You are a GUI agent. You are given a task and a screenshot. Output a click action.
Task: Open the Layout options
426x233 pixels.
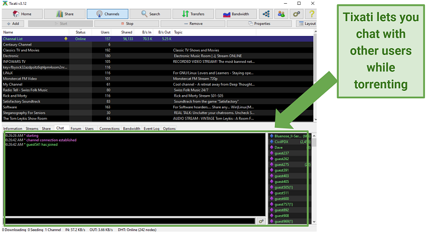coord(307,24)
